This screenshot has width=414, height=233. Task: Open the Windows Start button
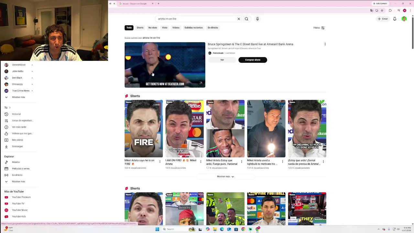coord(157,229)
